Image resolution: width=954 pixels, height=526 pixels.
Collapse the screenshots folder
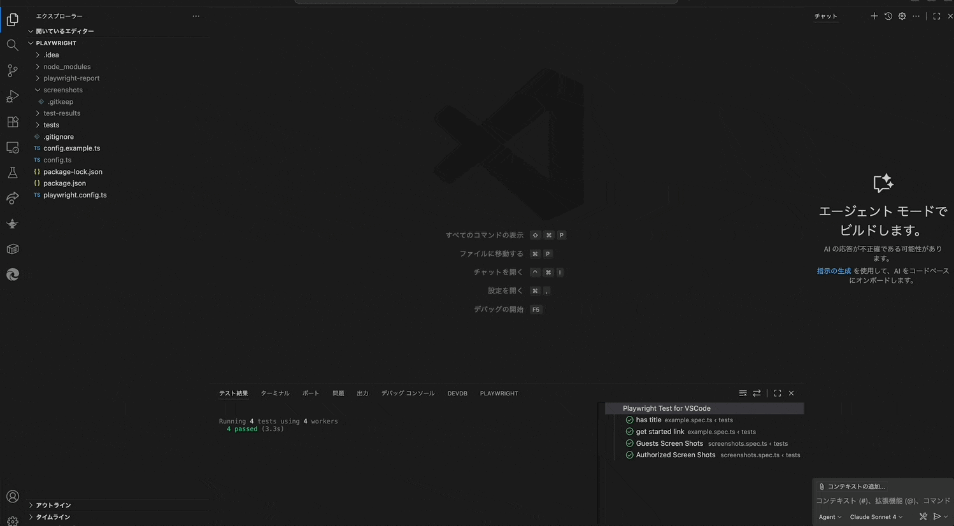(x=62, y=90)
